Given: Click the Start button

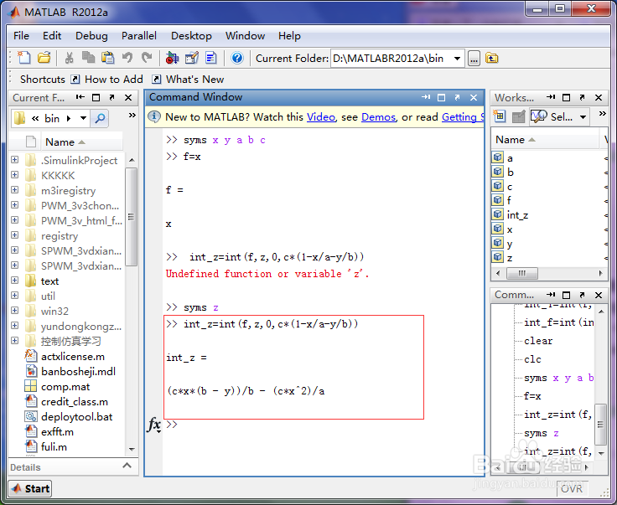Looking at the screenshot, I should tap(30, 488).
